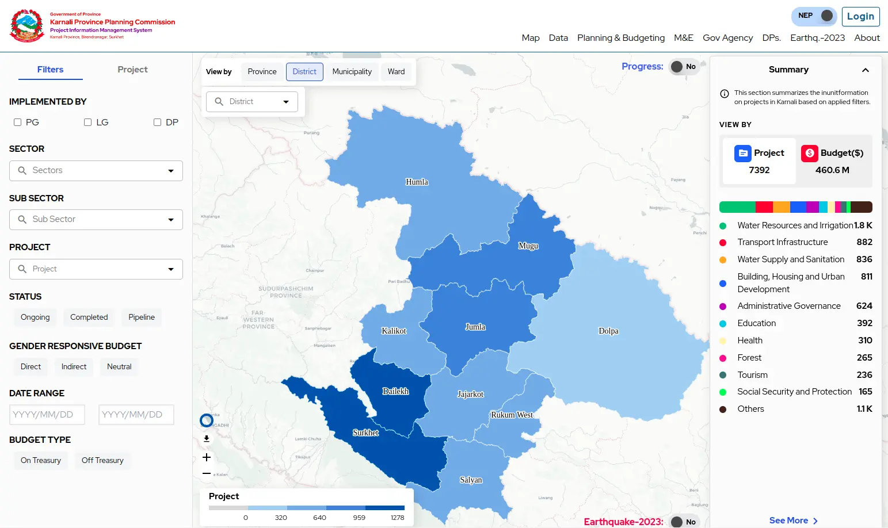This screenshot has height=528, width=888.
Task: Click the map download icon
Action: (207, 439)
